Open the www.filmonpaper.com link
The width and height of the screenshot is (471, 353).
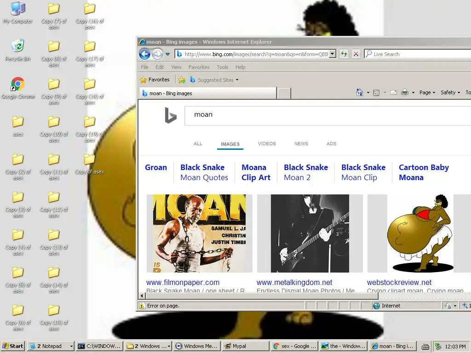183,283
